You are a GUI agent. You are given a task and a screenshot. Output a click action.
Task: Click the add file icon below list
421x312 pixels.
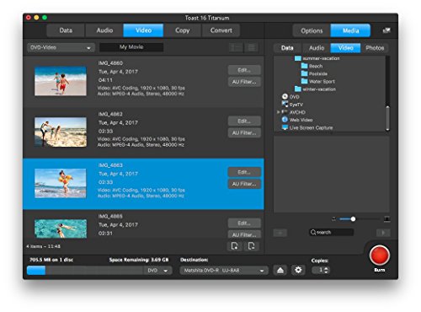tap(234, 246)
